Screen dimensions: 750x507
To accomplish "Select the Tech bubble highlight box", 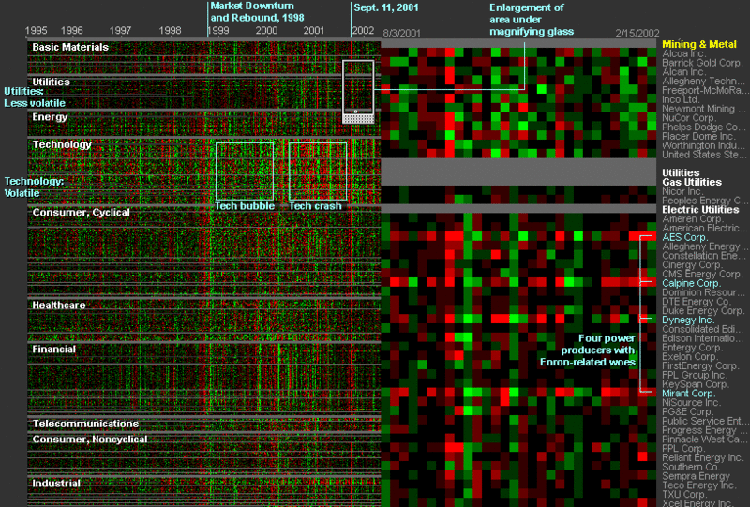I will [x=244, y=171].
